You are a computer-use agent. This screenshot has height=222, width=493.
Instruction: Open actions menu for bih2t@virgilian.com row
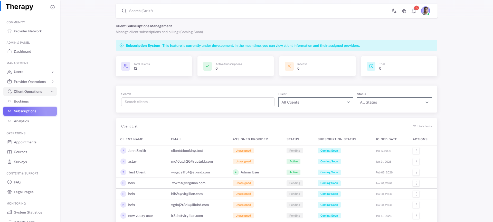click(416, 194)
